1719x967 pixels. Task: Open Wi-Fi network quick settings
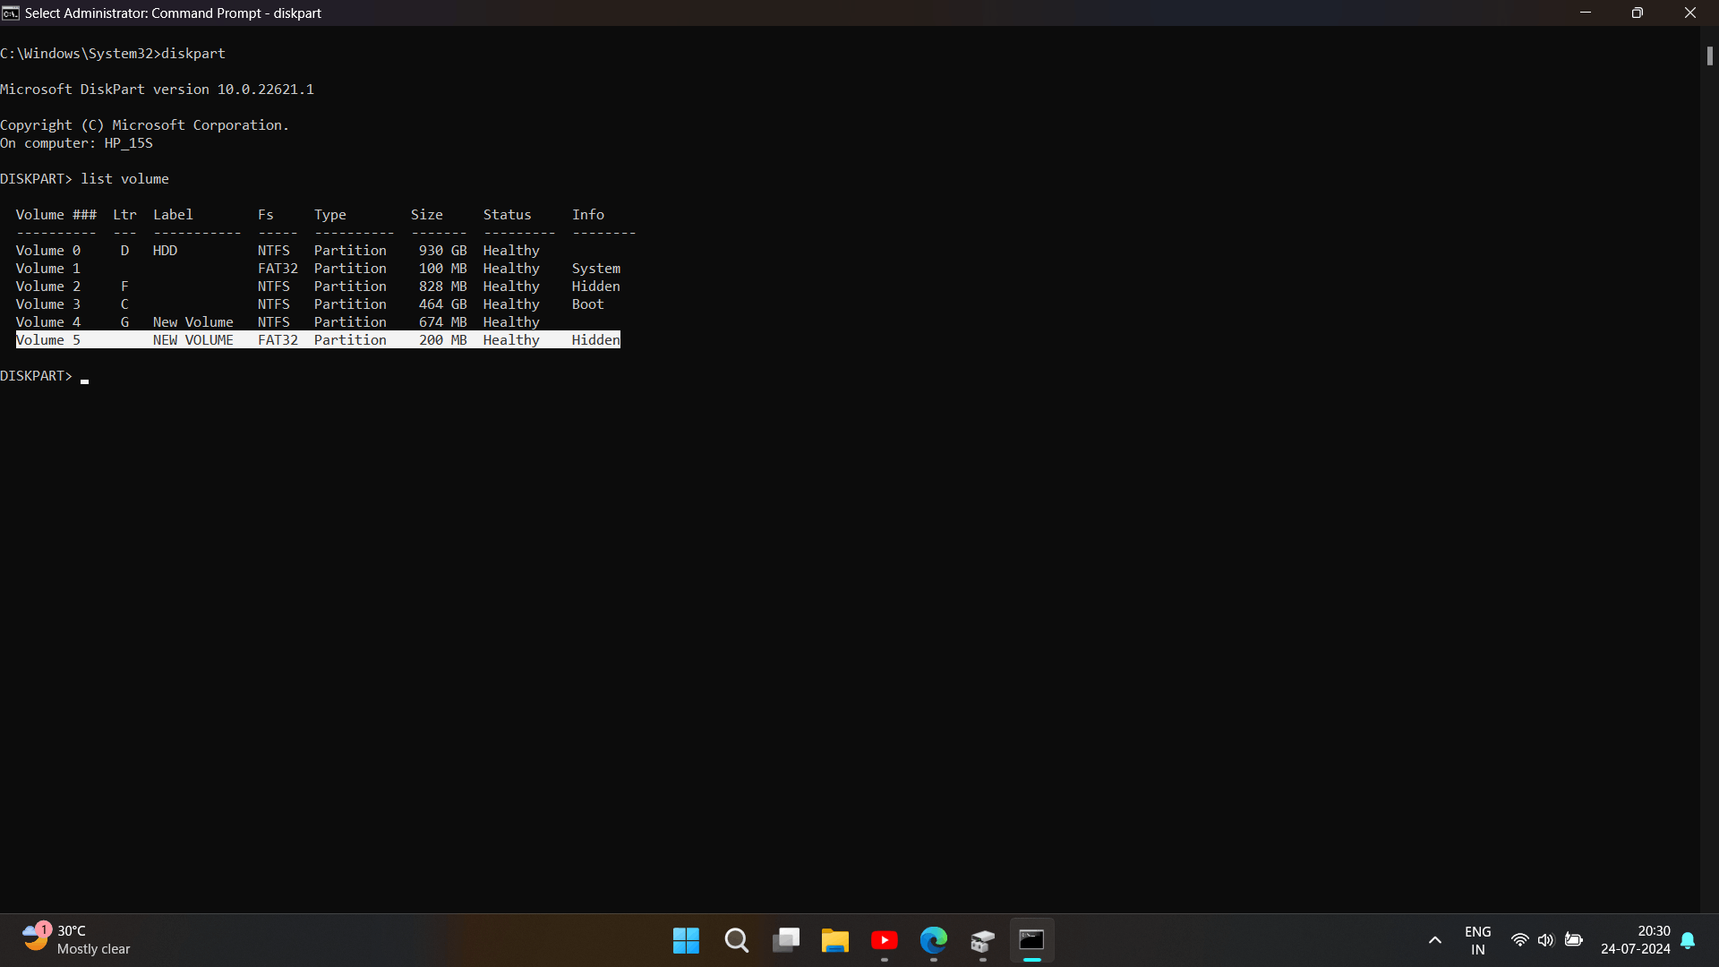tap(1520, 940)
